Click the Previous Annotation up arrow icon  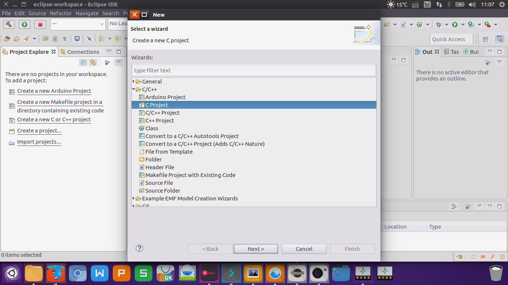tap(117, 39)
